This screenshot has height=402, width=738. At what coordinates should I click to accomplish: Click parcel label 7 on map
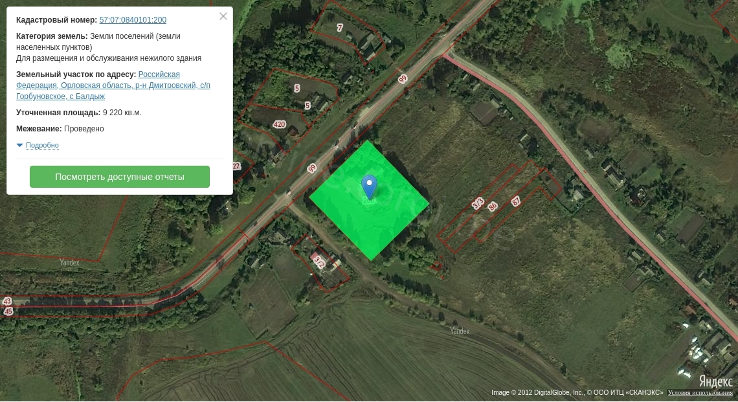click(x=340, y=27)
